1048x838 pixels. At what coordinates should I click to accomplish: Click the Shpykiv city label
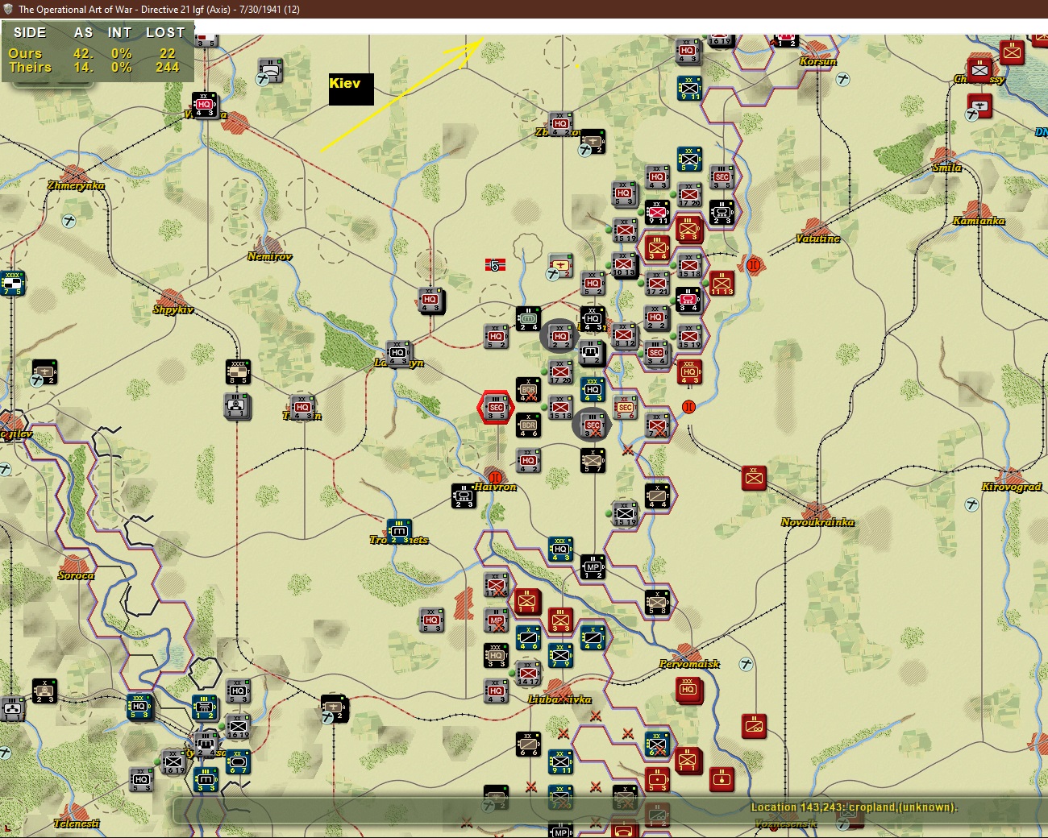173,309
